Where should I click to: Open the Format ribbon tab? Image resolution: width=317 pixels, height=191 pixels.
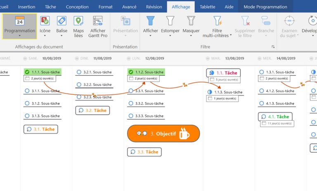pos(105,7)
